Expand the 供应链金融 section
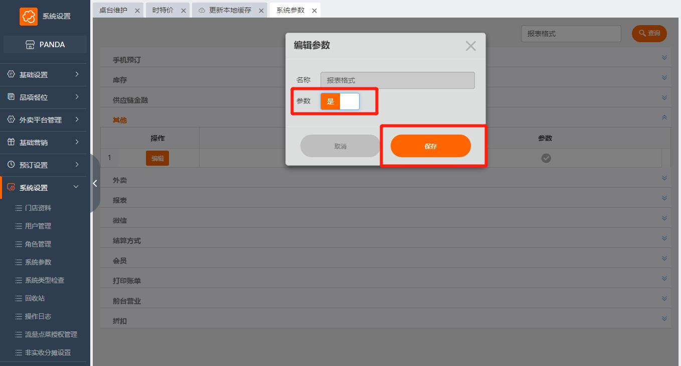Image resolution: width=681 pixels, height=366 pixels. point(664,98)
